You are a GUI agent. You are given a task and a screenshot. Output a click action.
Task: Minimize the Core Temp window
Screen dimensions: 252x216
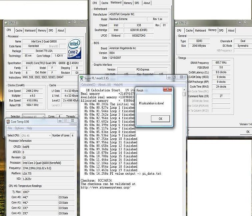pyautogui.click(x=60, y=121)
